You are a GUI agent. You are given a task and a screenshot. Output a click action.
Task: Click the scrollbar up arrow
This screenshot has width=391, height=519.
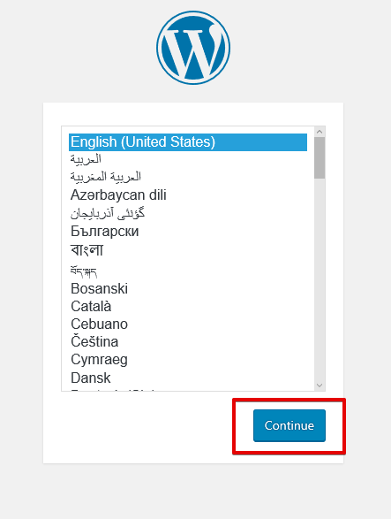point(320,132)
